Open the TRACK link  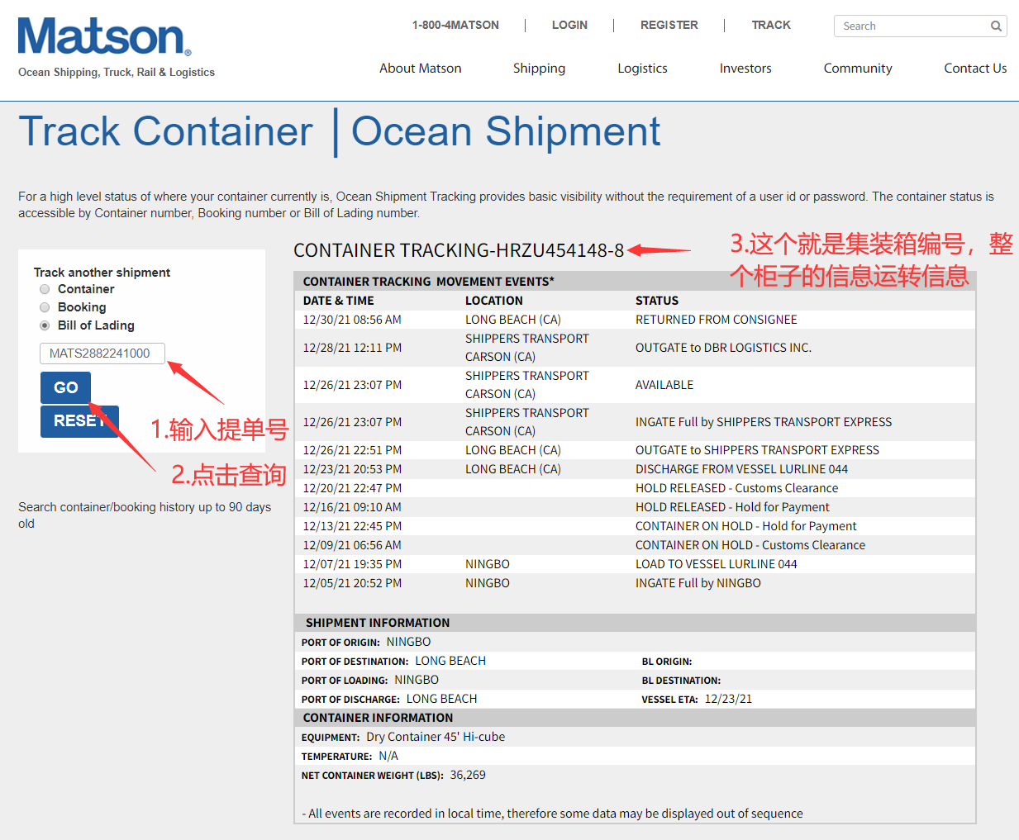click(x=770, y=26)
